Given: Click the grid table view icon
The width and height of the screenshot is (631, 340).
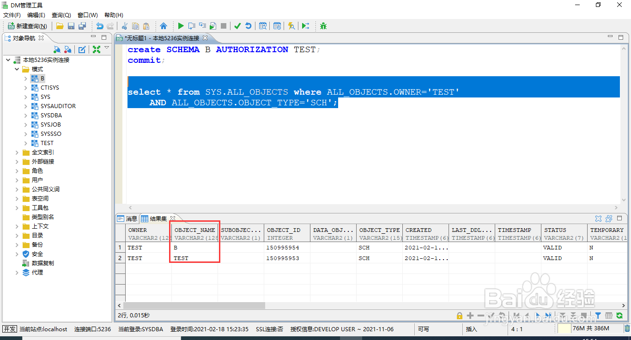Looking at the screenshot, I should (609, 316).
